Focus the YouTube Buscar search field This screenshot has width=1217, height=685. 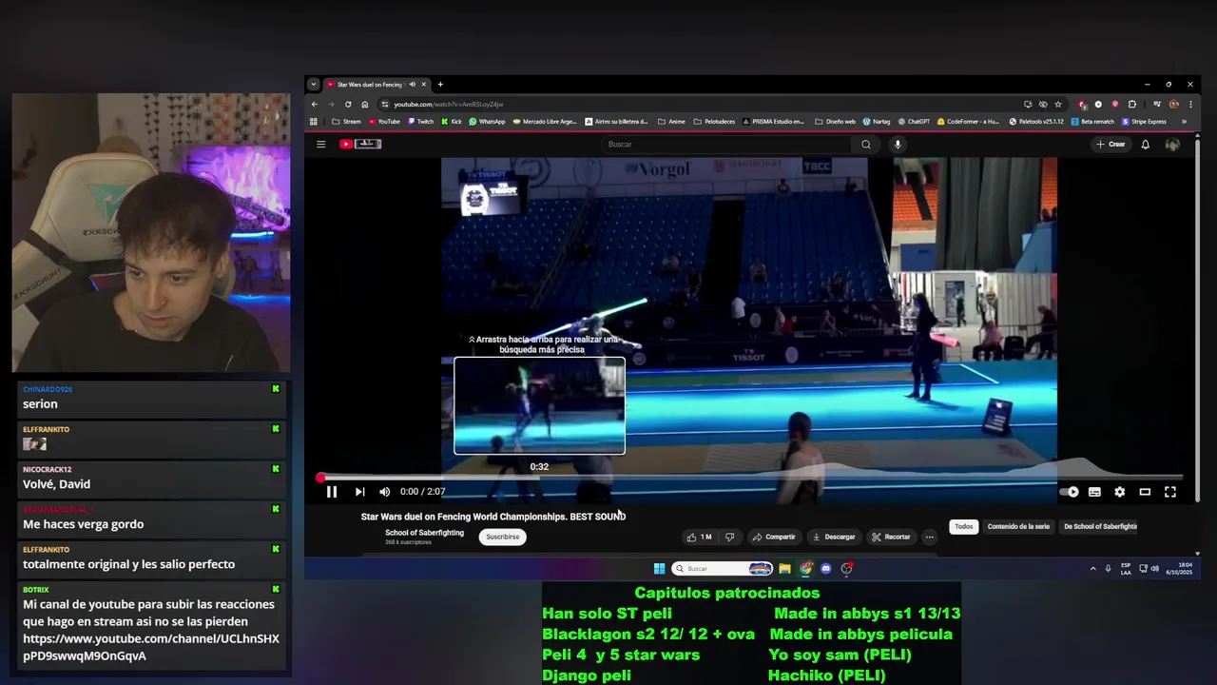[x=727, y=145]
